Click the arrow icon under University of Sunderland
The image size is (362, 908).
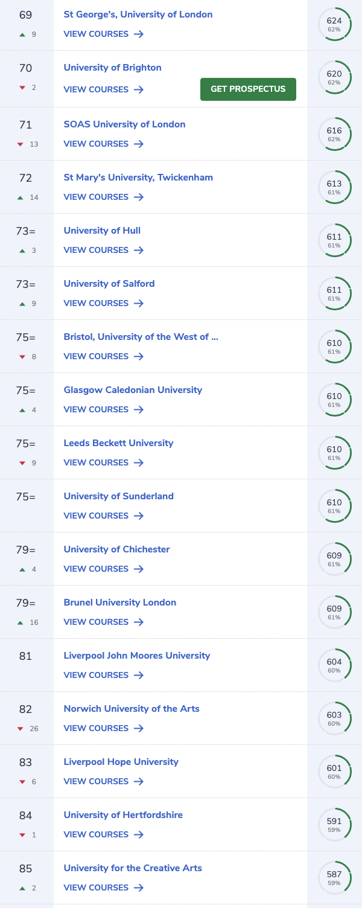coord(139,516)
